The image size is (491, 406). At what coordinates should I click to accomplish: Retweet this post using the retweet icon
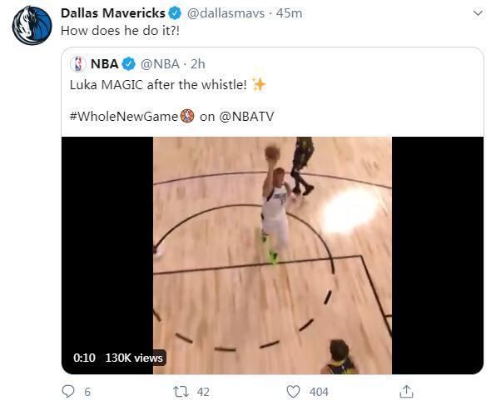point(181,392)
